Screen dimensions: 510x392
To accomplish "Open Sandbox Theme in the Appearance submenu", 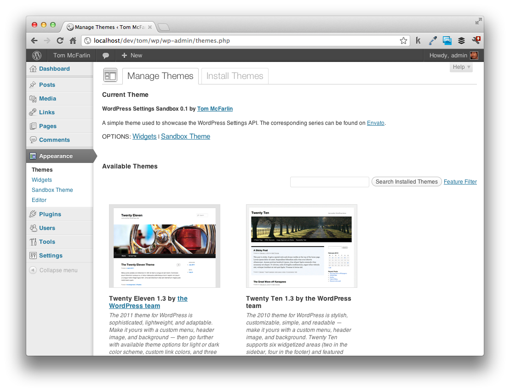I will click(x=52, y=190).
